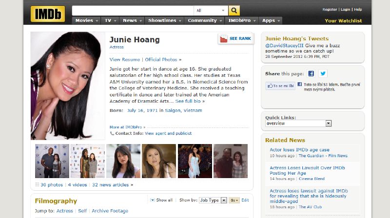The width and height of the screenshot is (390, 218).
Task: Expand the Apps menu
Action: coord(271,20)
